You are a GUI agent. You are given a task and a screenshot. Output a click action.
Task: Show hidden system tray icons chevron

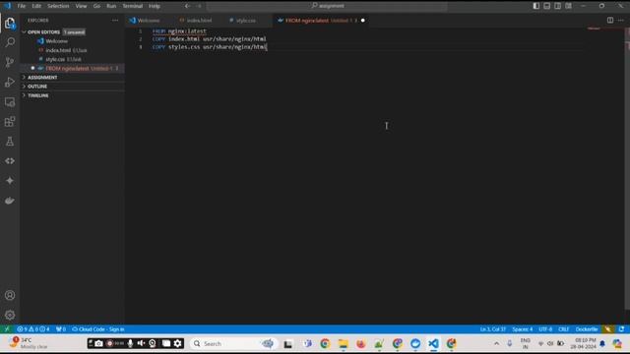pyautogui.click(x=496, y=343)
